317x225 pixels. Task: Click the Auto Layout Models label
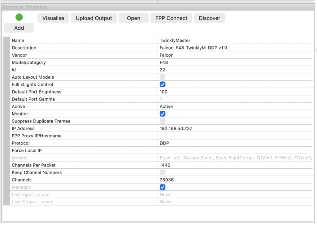[33, 77]
